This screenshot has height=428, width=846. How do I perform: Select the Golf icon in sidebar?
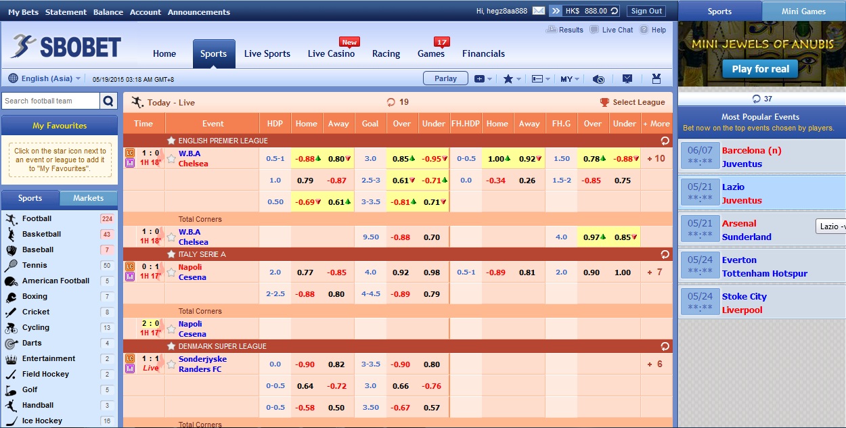(x=11, y=390)
